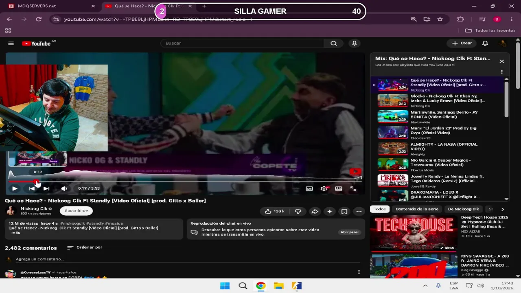Select the Todos filter chip
Viewport: 521px width, 293px height.
[x=380, y=209]
